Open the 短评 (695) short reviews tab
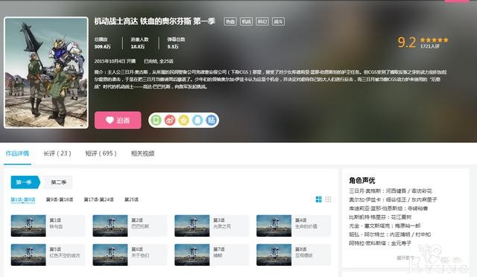The height and width of the screenshot is (277, 477). (101, 153)
